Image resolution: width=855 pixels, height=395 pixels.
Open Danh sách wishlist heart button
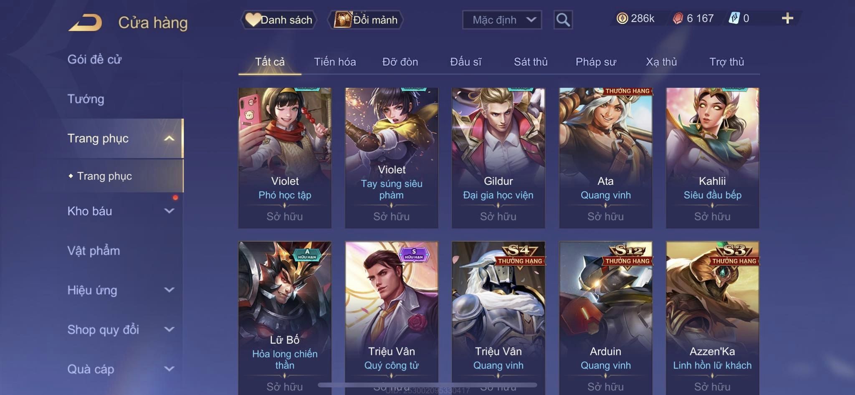279,20
